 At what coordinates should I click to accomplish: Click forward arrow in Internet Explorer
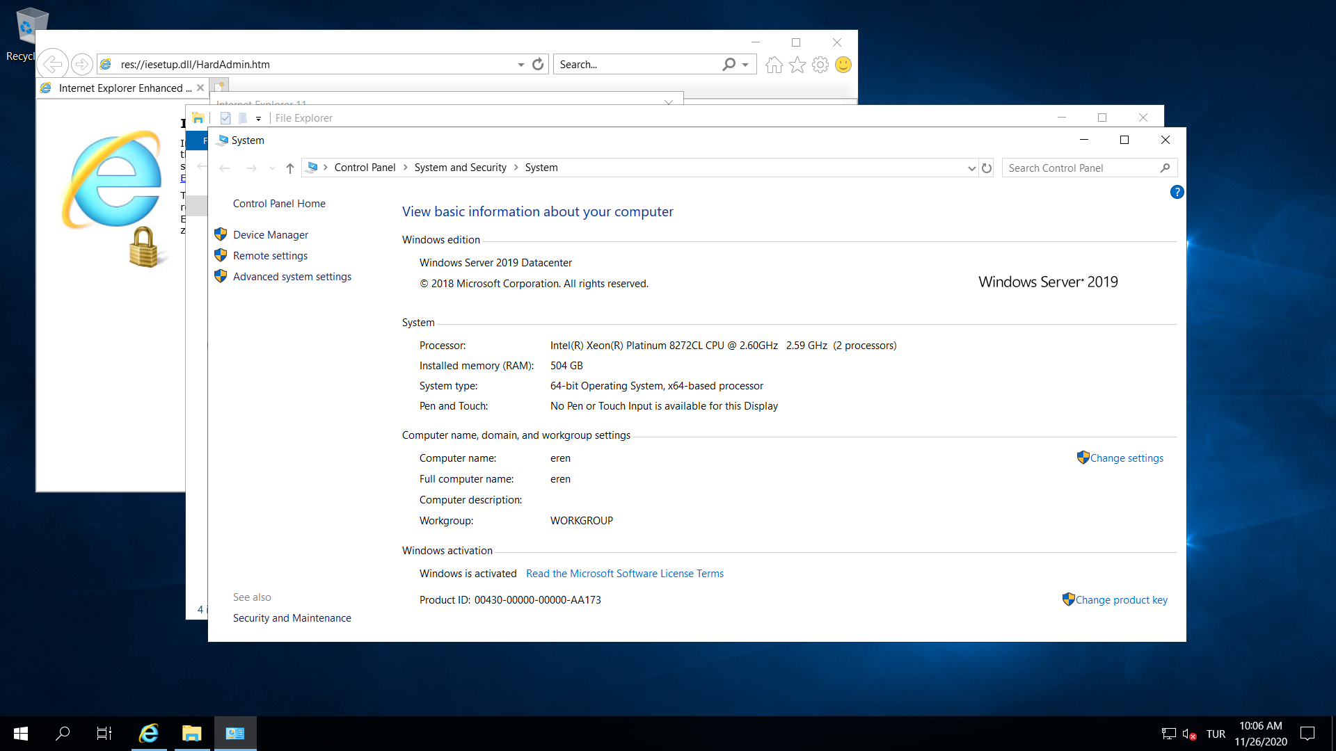pos(82,65)
